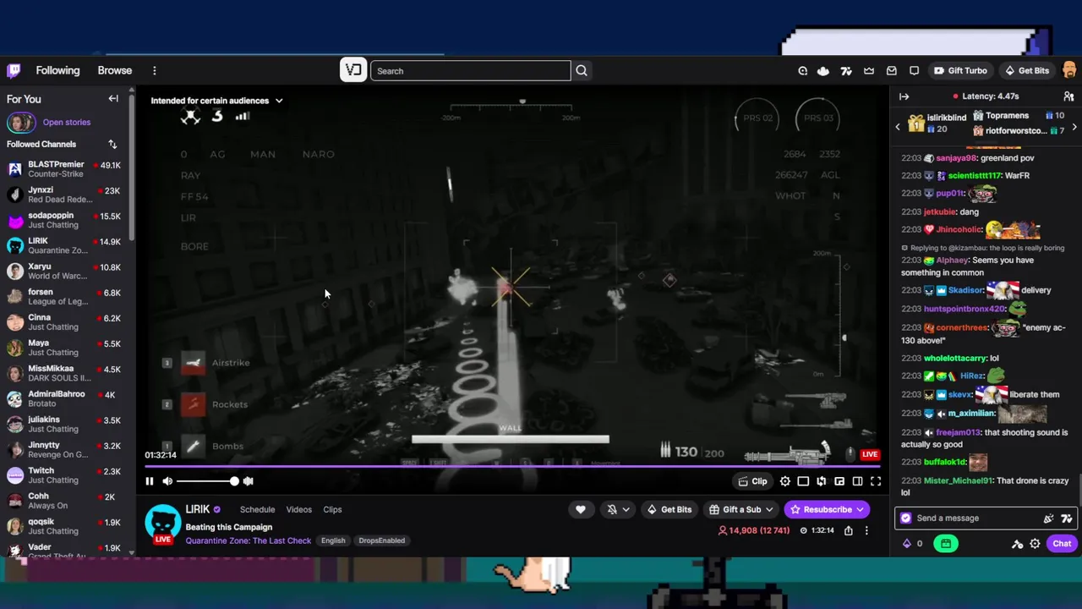Collapse the left For You sidebar
The image size is (1082, 609).
113,99
